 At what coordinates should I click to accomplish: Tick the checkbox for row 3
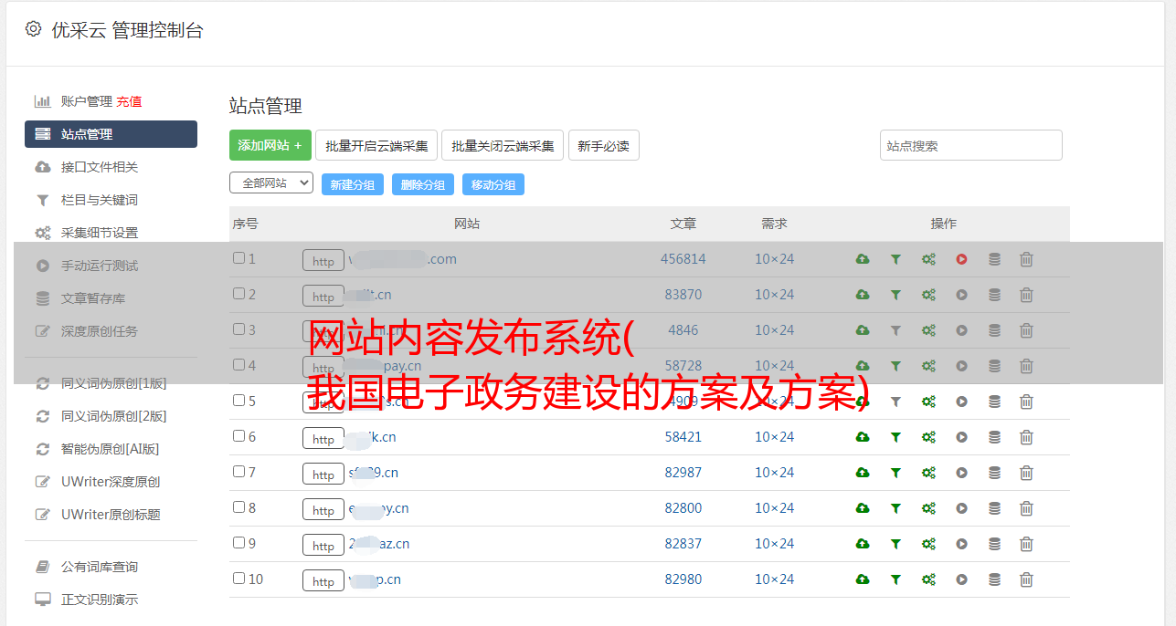[x=238, y=329]
